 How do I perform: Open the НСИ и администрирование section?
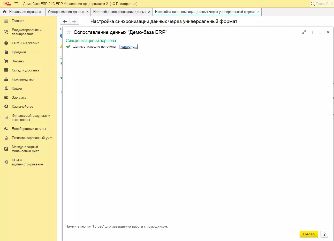[x=27, y=162]
